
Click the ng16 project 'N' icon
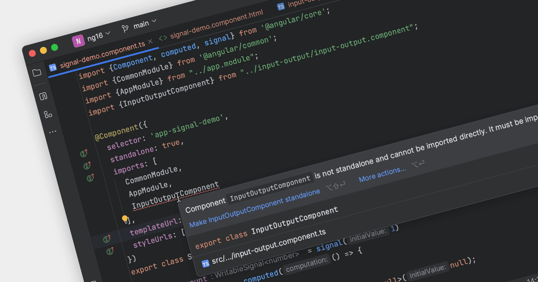coord(78,41)
